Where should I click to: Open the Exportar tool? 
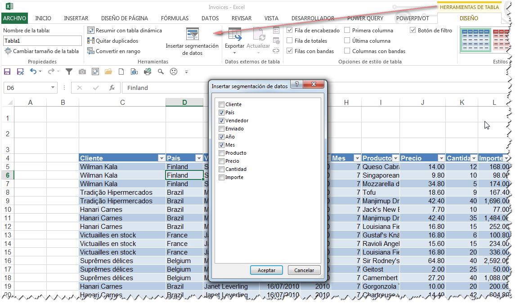[x=234, y=40]
